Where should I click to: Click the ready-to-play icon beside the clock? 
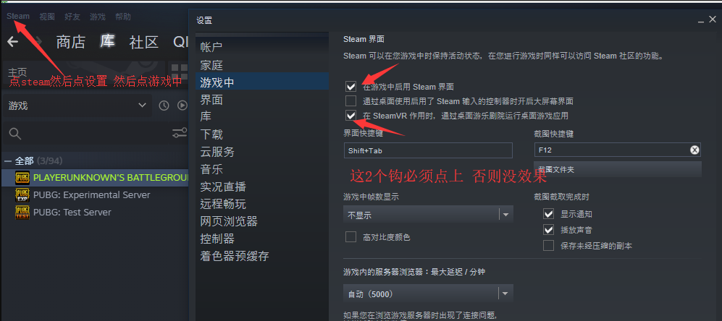[182, 106]
